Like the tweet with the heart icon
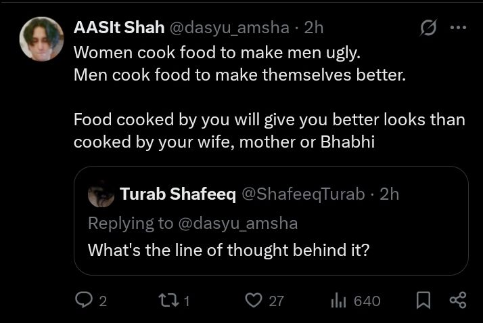The height and width of the screenshot is (323, 483). [253, 300]
